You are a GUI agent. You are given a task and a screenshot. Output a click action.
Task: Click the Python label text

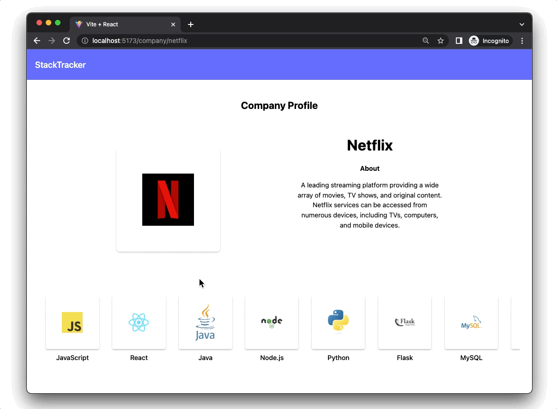point(339,358)
